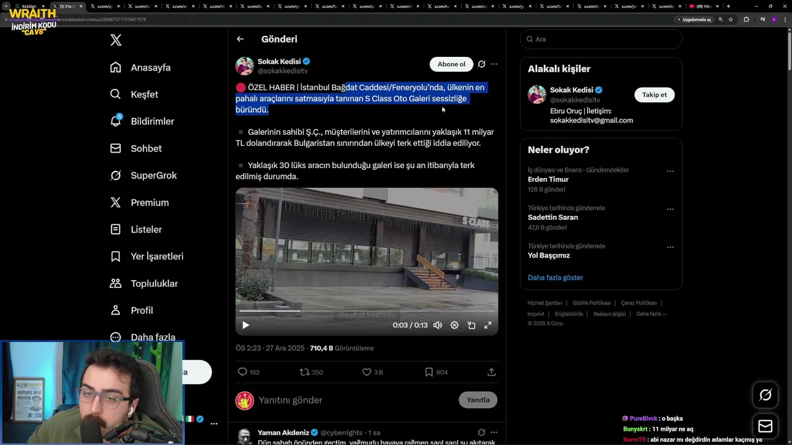Screen dimensions: 792x445
Task: Open three-dot menu on Sokak Kedisi post
Action: click(494, 64)
